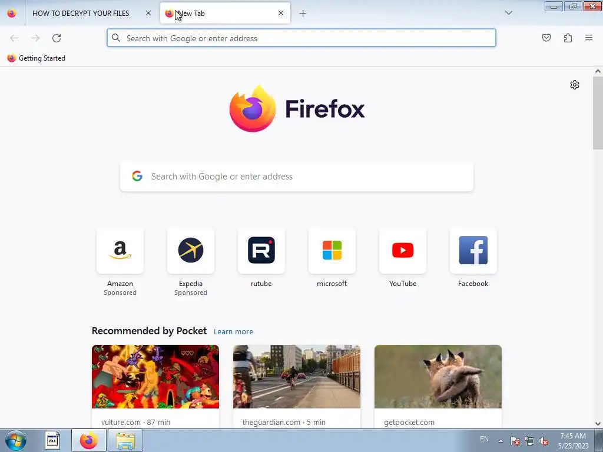Open the theguardian.com cycling article thumbnail
Image resolution: width=603 pixels, height=452 pixels.
(x=297, y=377)
